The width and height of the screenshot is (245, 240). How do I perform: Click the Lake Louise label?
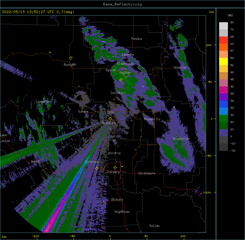pos(5,138)
